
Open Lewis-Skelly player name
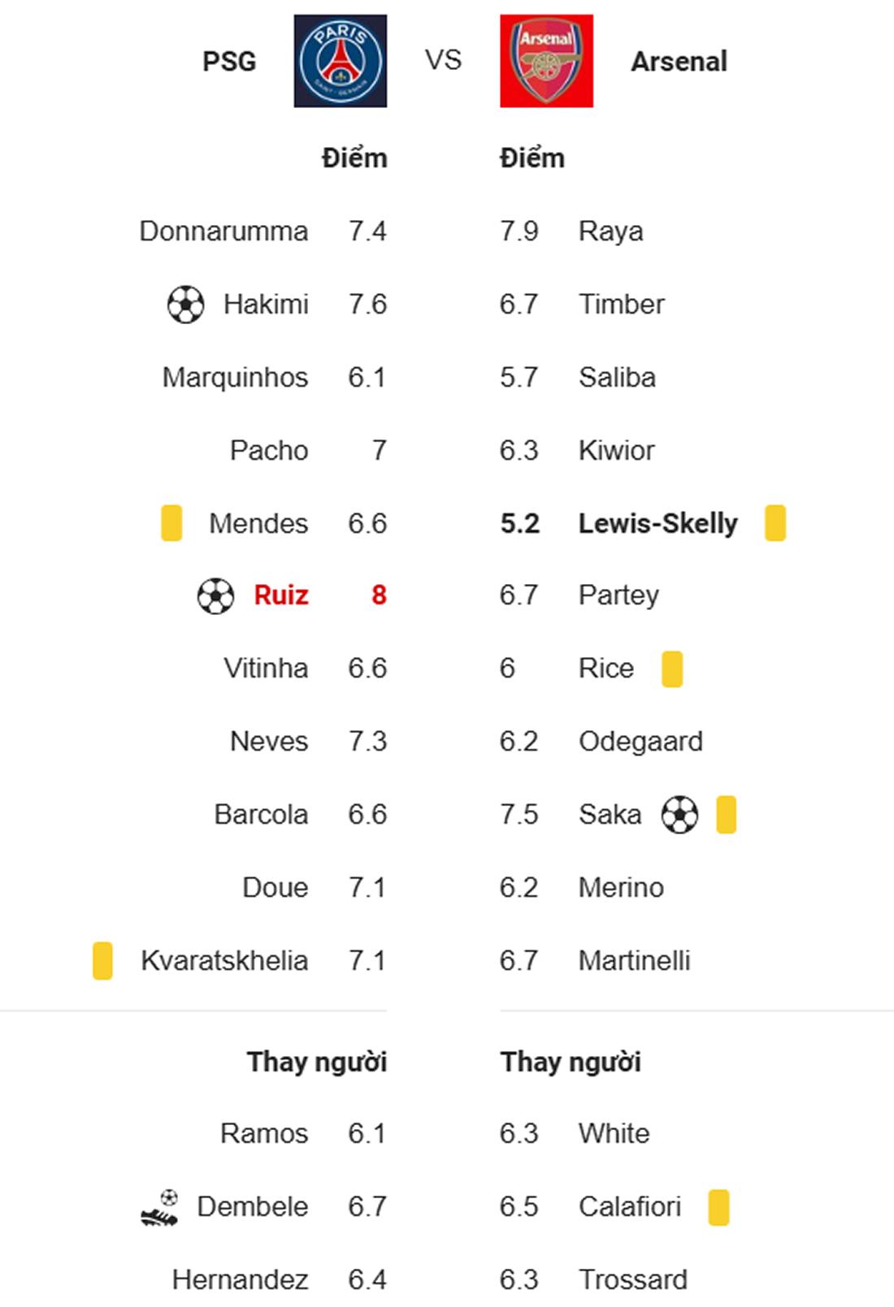click(657, 523)
